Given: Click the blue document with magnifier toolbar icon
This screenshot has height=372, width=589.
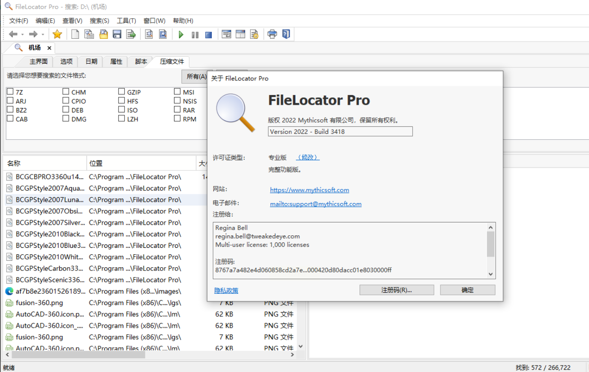Looking at the screenshot, I should point(163,34).
